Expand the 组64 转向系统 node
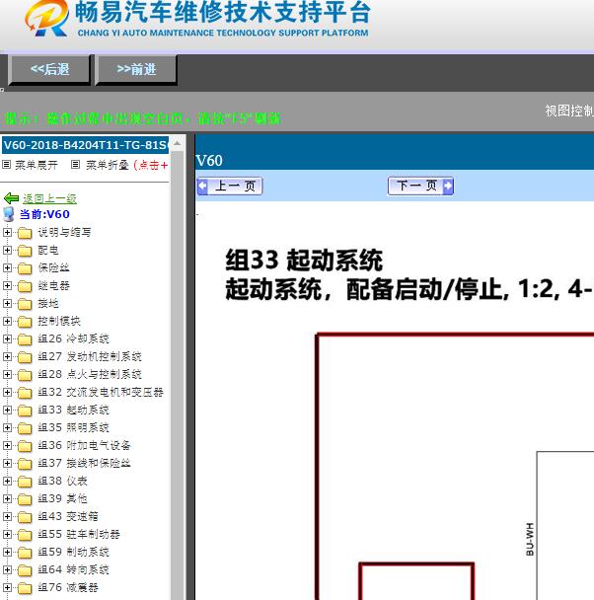The height and width of the screenshot is (600, 594). click(7, 569)
